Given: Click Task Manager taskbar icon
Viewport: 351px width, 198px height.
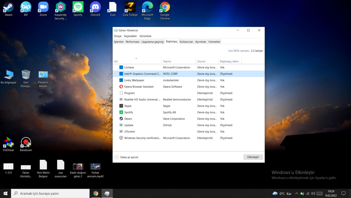Looking at the screenshot, I should click(x=107, y=193).
